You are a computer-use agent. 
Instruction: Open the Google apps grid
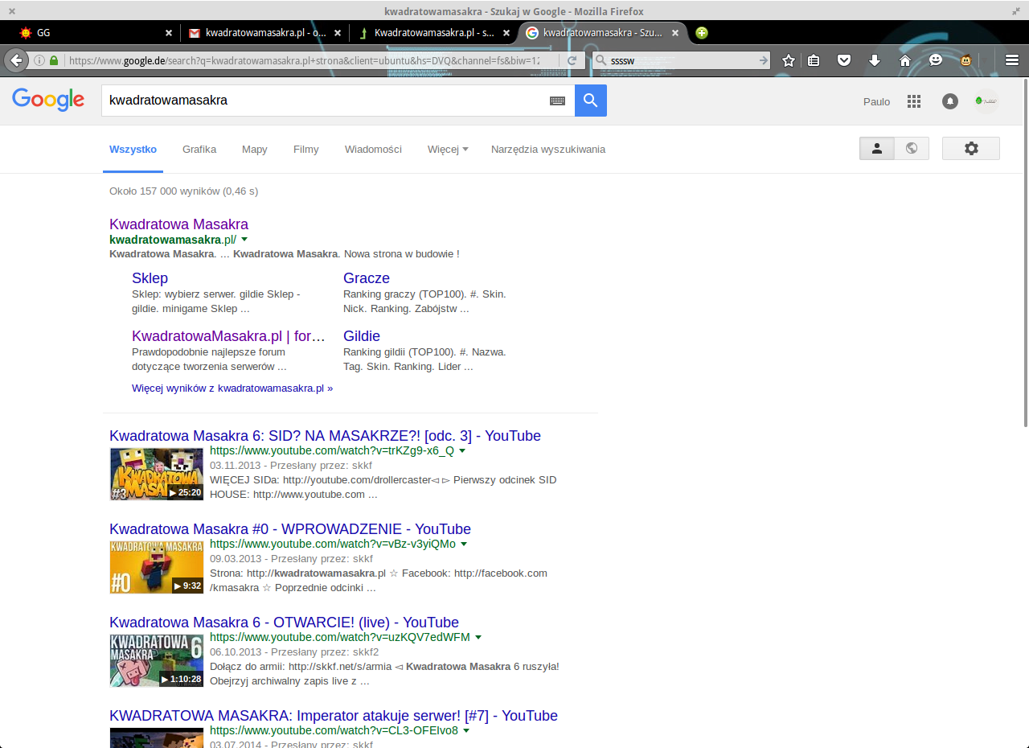(x=913, y=101)
